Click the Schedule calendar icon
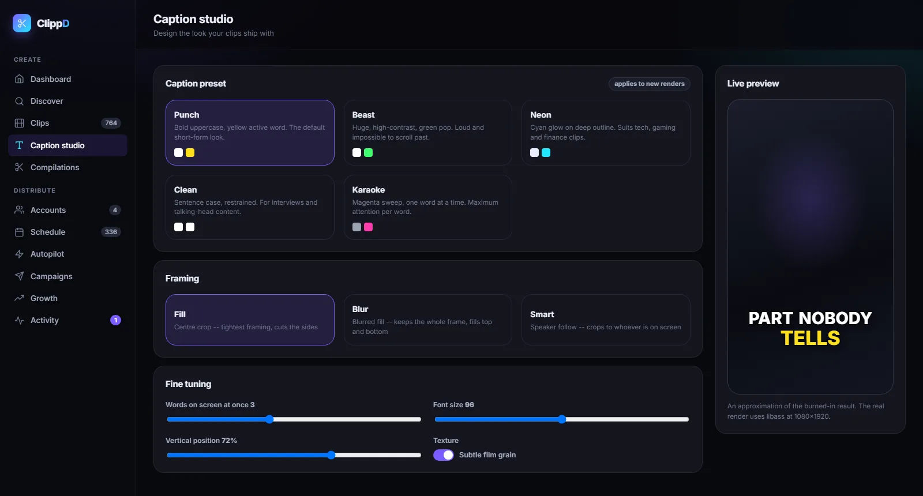 19,232
